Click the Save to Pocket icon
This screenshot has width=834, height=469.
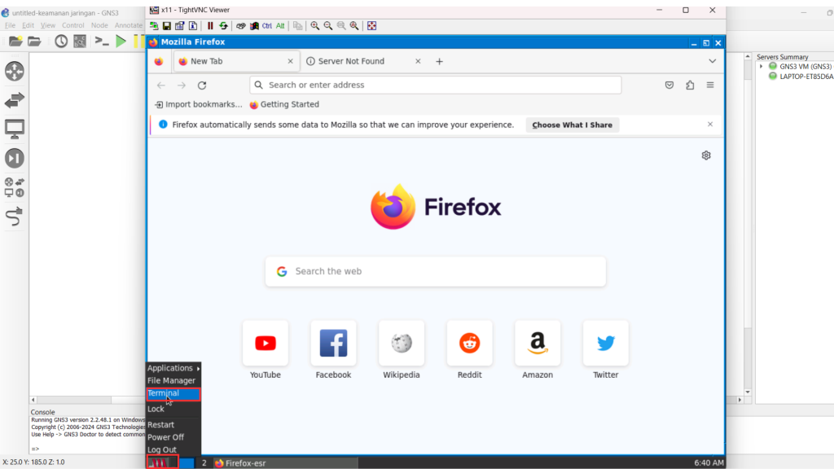[669, 85]
